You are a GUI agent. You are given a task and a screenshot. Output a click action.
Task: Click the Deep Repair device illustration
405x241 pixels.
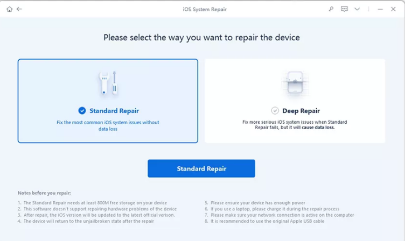click(295, 83)
